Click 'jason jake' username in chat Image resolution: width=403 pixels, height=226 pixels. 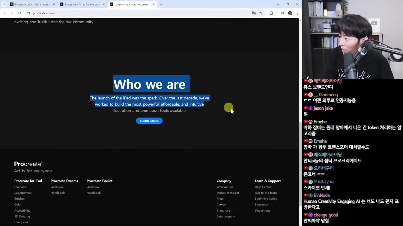(x=323, y=108)
